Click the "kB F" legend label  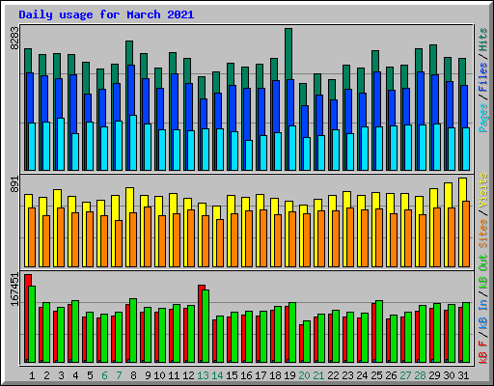coord(483,352)
